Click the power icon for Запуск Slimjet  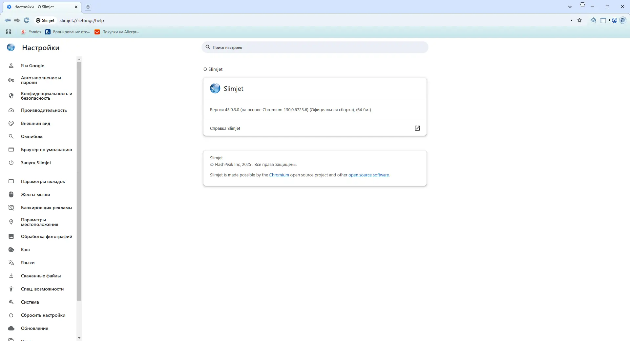click(11, 163)
